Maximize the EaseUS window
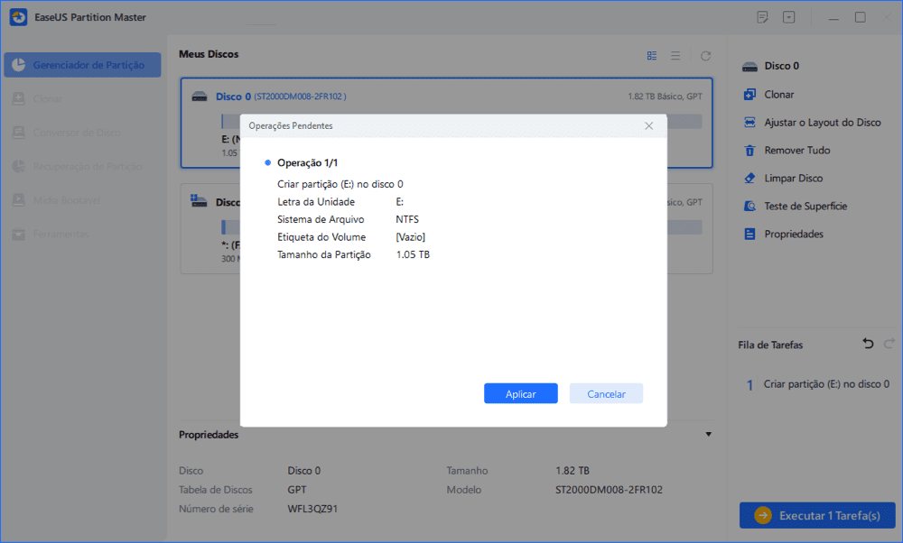Screen dimensions: 903x543 (x=860, y=17)
